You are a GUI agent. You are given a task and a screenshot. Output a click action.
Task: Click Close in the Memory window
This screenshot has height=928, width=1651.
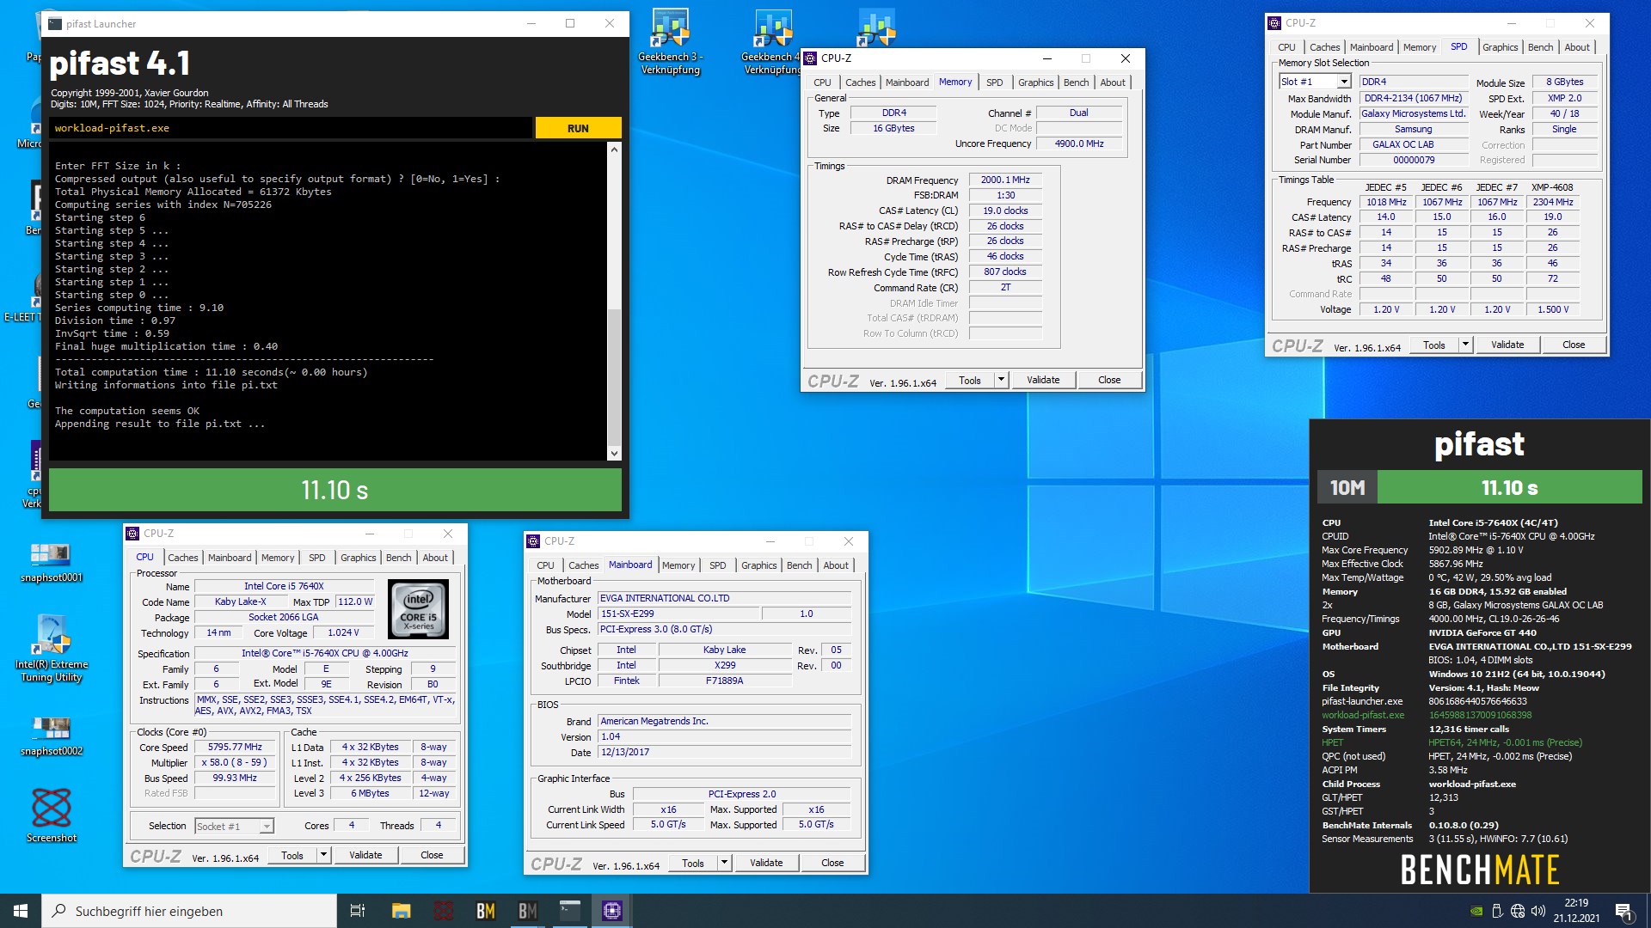(x=1109, y=380)
